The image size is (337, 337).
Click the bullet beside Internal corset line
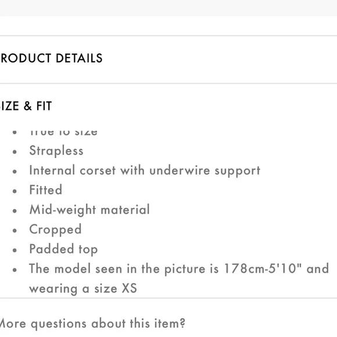pyautogui.click(x=15, y=171)
